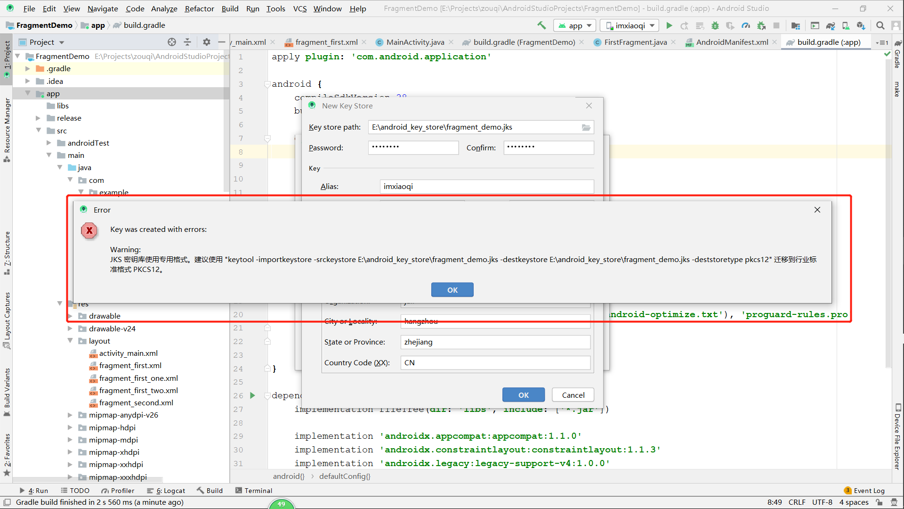This screenshot has height=509, width=904.
Task: Click CRLF line separator in status bar
Action: [x=797, y=502]
